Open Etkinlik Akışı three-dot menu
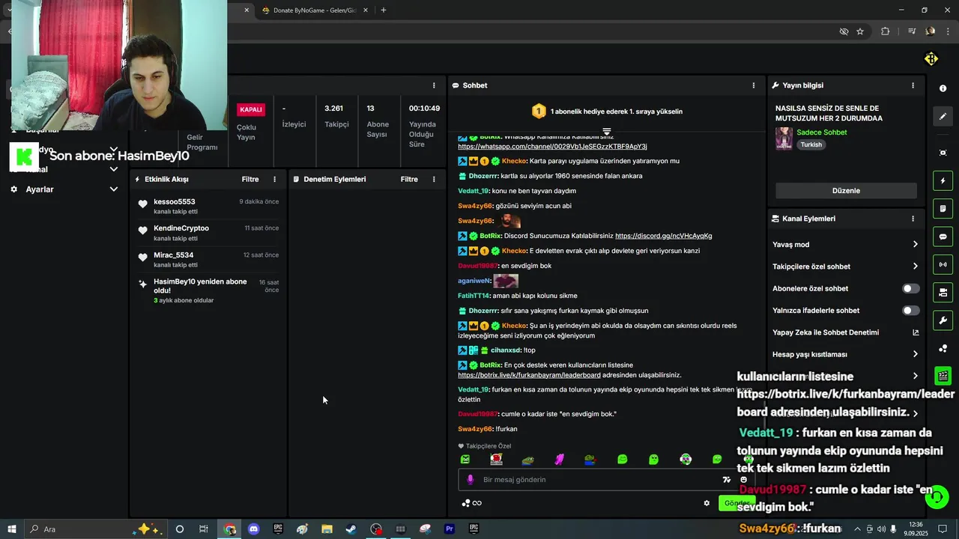The image size is (959, 539). (274, 180)
